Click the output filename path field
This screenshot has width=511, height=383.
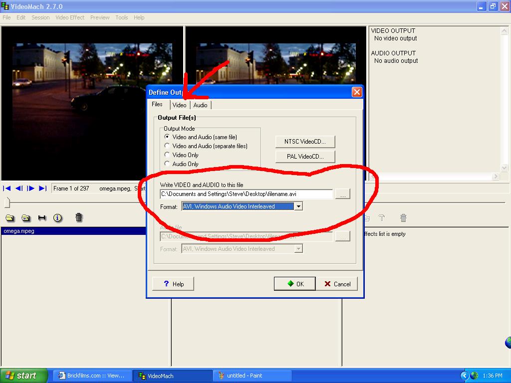point(246,194)
